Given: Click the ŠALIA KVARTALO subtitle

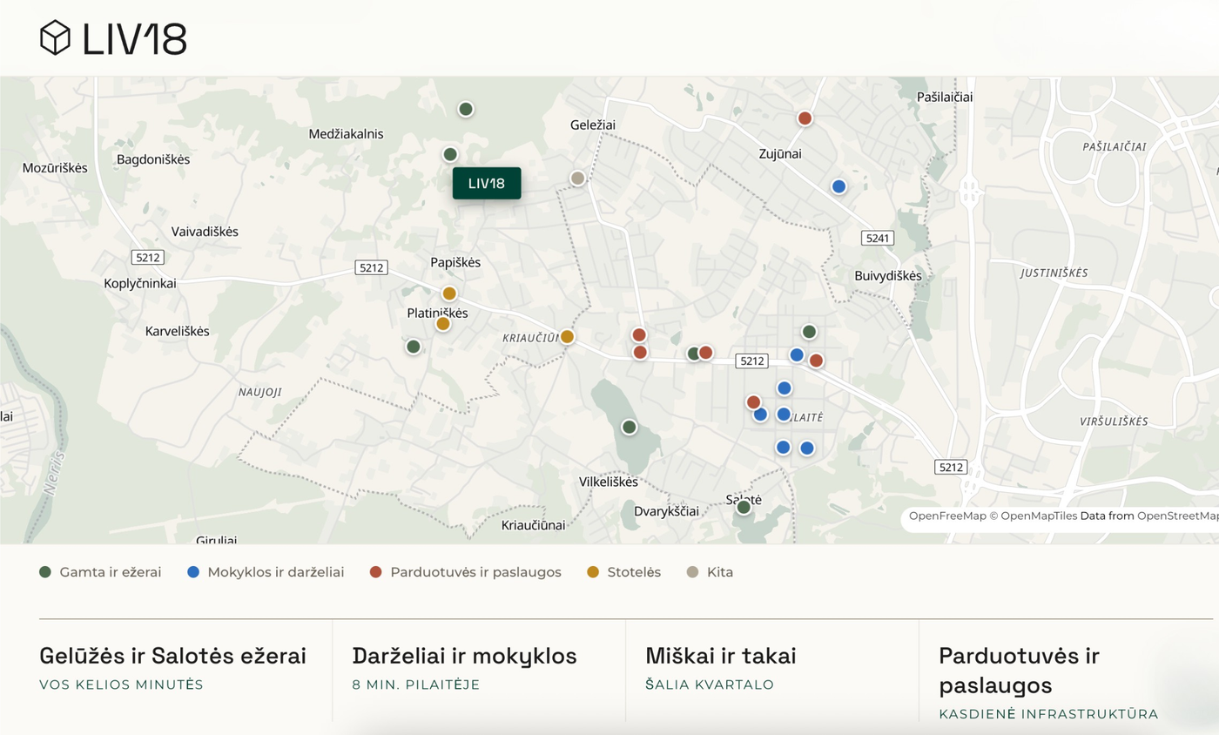Looking at the screenshot, I should [x=710, y=684].
